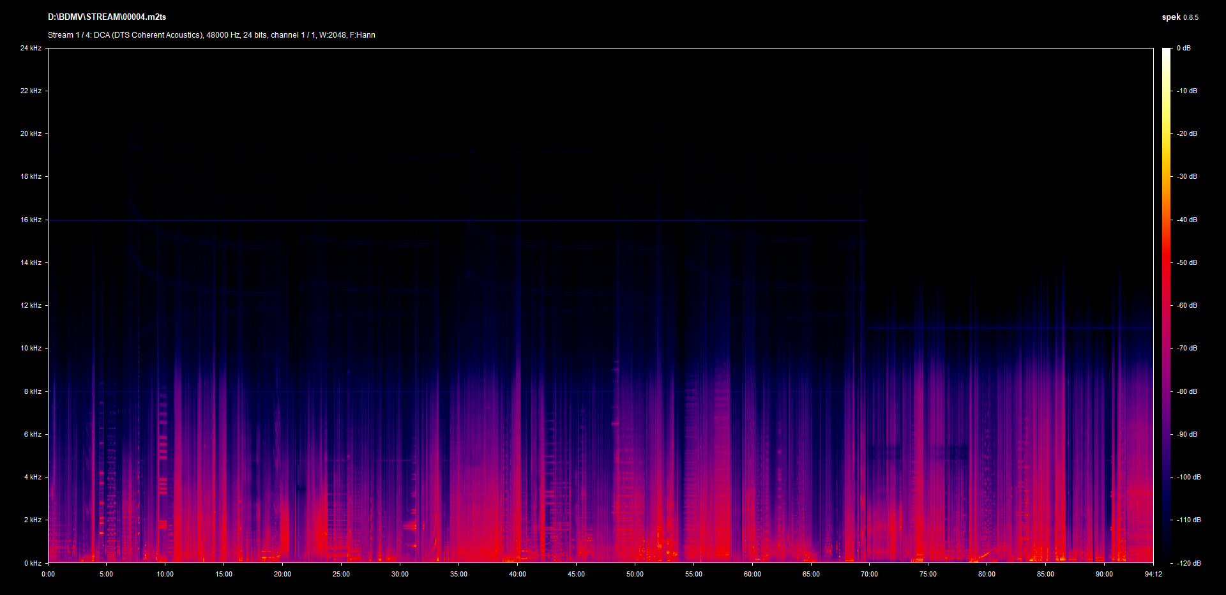Viewport: 1226px width, 595px height.
Task: Click the top of the dB color gradient bar
Action: pos(1166,51)
